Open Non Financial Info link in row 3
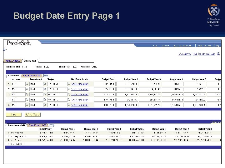The width and height of the screenshot is (225, 168). 80,95
